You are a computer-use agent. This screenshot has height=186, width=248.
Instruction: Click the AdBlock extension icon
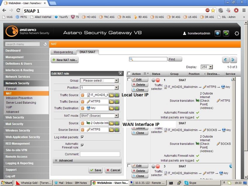pyautogui.click(x=207, y=11)
